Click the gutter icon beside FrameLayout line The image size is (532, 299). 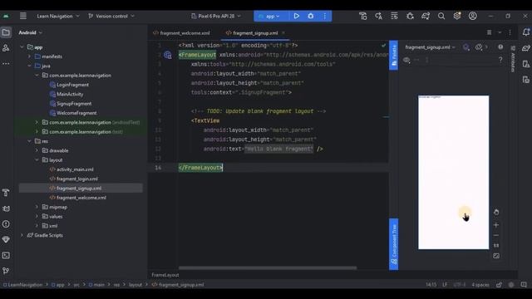(x=168, y=55)
